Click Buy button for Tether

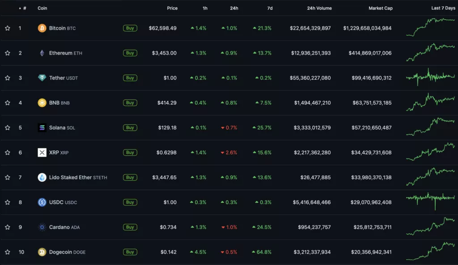130,78
